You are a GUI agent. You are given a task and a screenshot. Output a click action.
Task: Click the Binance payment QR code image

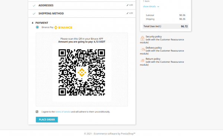coord(82,73)
